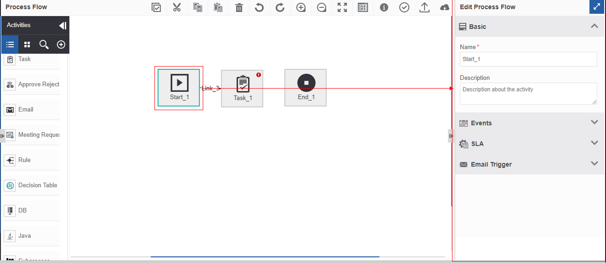Screen dimensions: 606x263
Task: Click the Select All toolbar icon
Action: (156, 7)
